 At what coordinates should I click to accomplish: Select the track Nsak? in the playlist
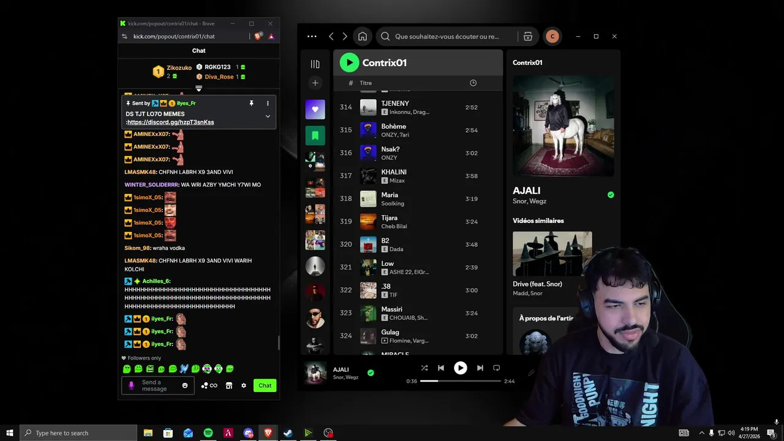(418, 153)
